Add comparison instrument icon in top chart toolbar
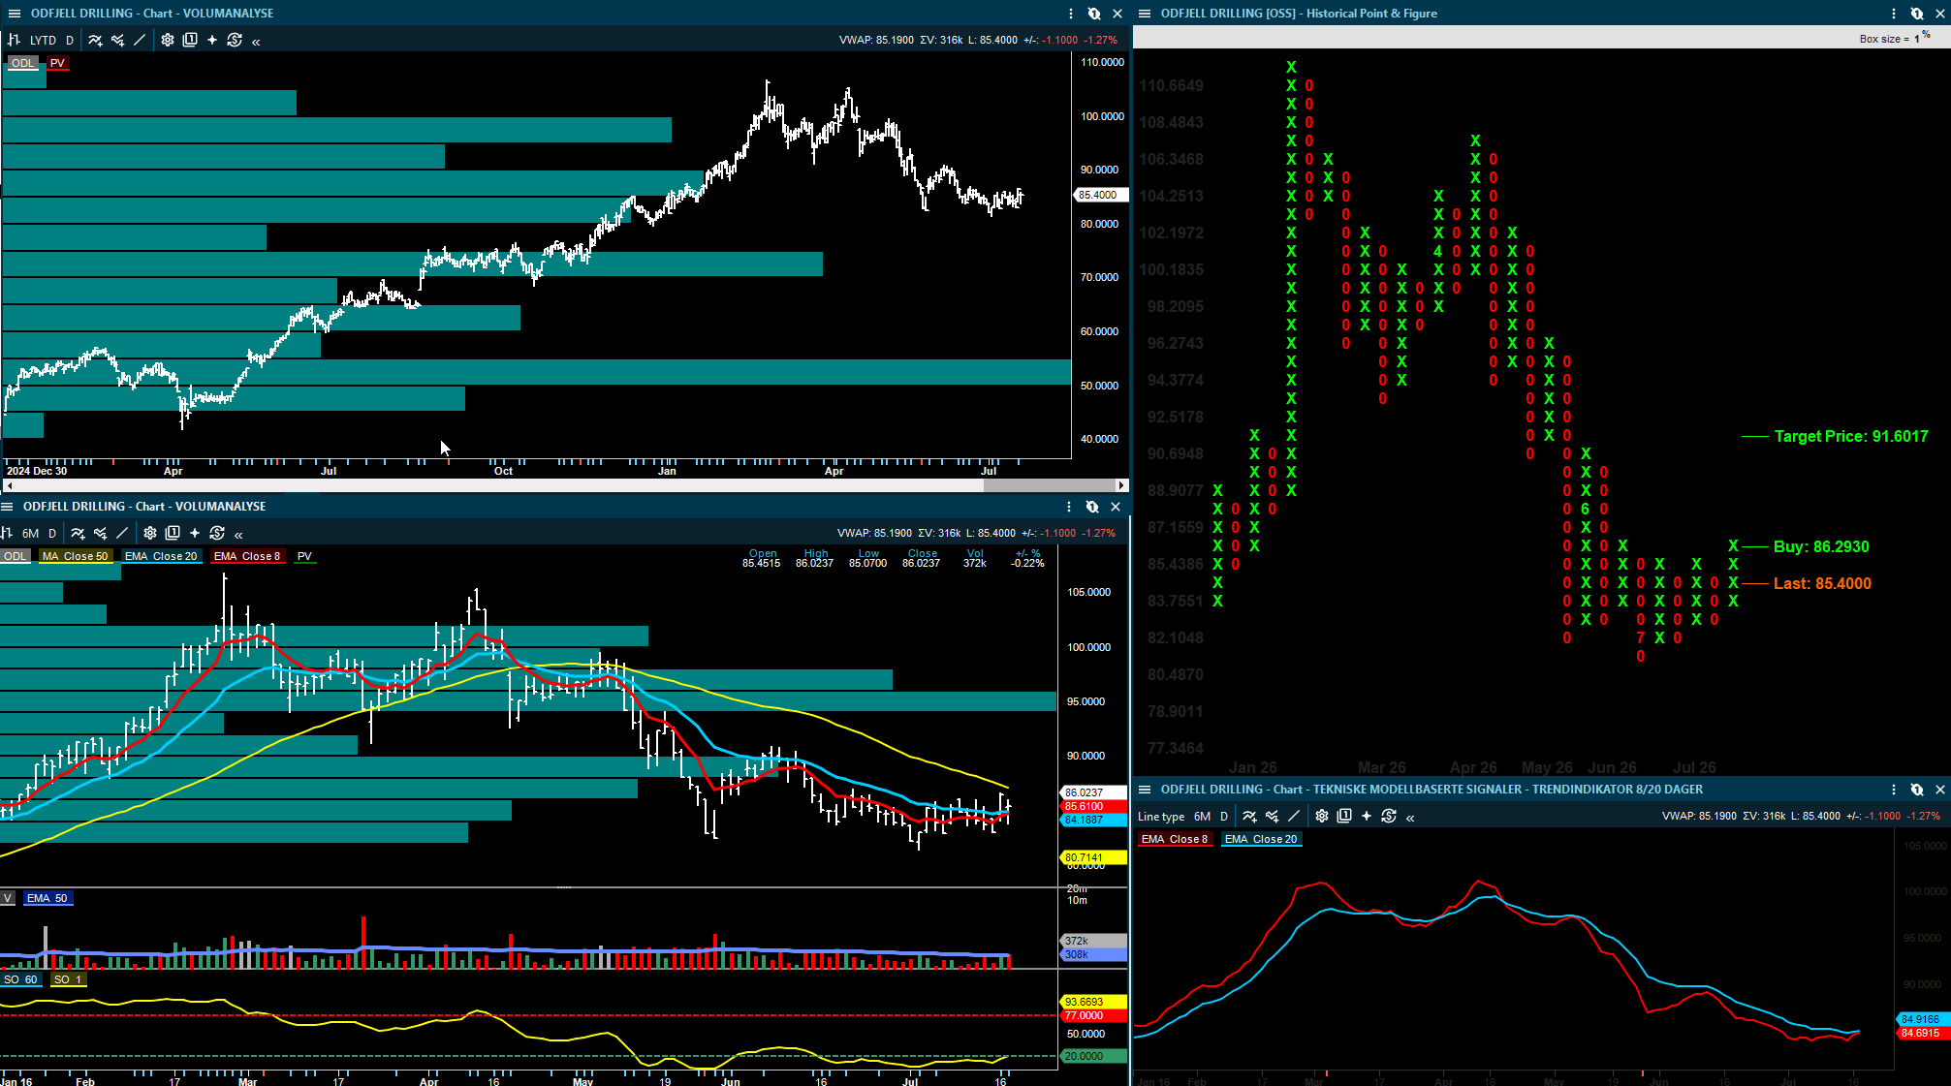This screenshot has height=1086, width=1951. pyautogui.click(x=117, y=40)
